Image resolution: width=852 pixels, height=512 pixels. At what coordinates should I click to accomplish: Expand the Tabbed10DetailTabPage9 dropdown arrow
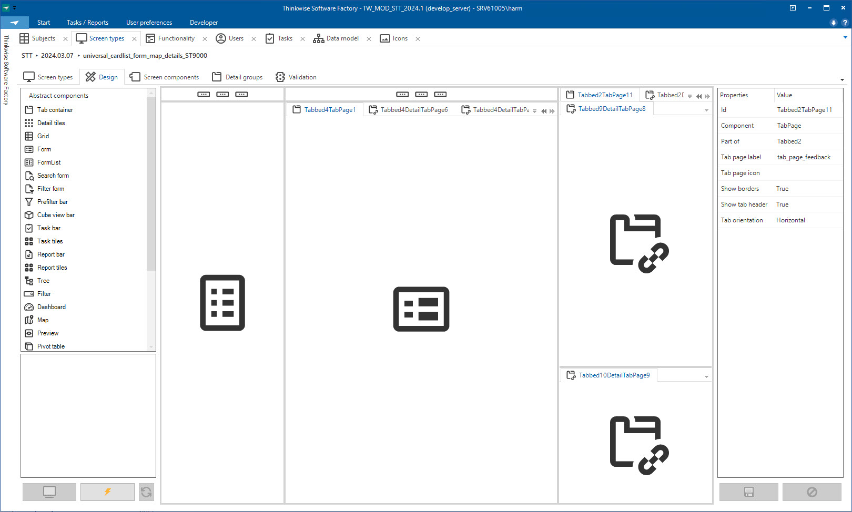(x=706, y=377)
